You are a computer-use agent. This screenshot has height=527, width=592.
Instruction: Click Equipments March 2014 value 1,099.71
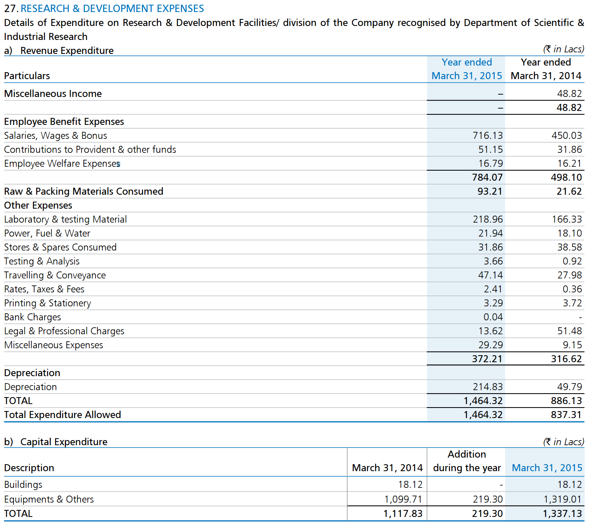403,499
